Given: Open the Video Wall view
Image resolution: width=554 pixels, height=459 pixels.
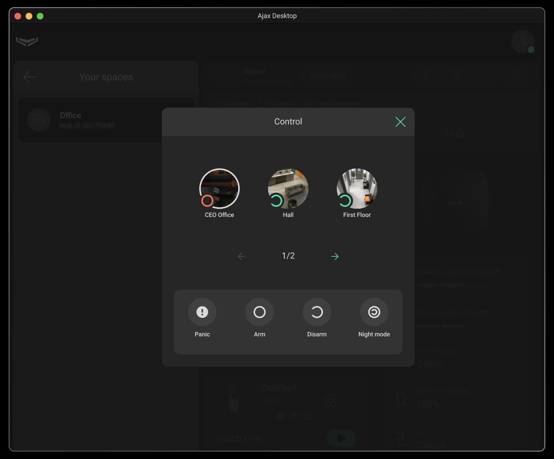Looking at the screenshot, I should point(327,76).
